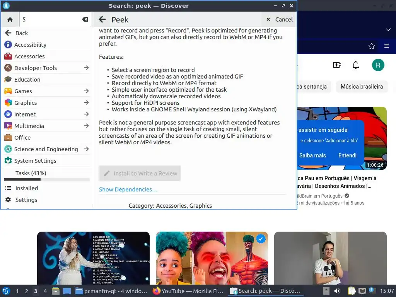Click the tasks progress bar
Viewport: 396px width, 297px height.
tap(47, 179)
